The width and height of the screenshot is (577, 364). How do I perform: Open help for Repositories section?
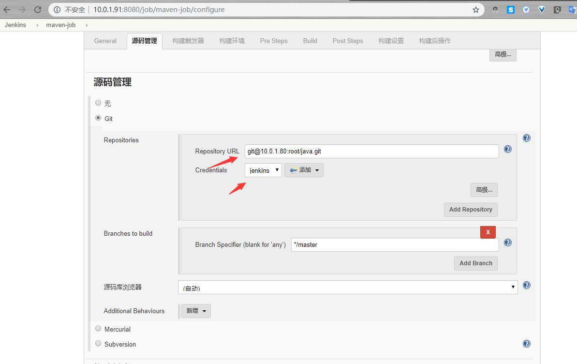527,138
